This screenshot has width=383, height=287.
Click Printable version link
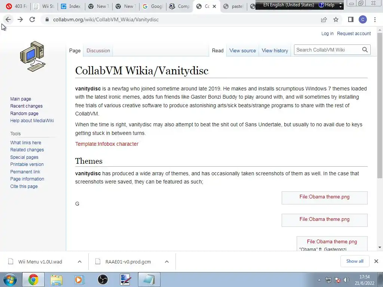coord(27,164)
